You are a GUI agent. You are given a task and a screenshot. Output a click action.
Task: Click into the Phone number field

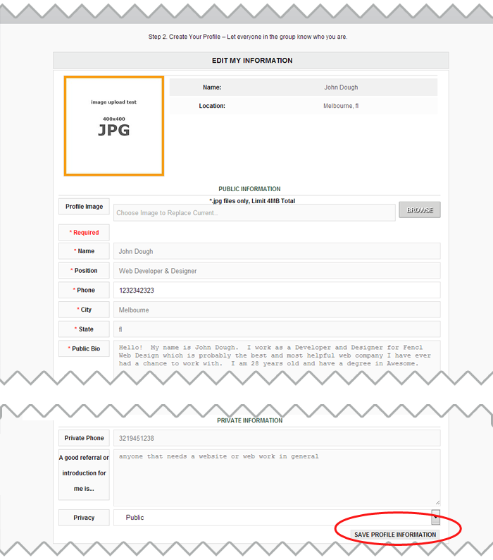click(x=276, y=290)
